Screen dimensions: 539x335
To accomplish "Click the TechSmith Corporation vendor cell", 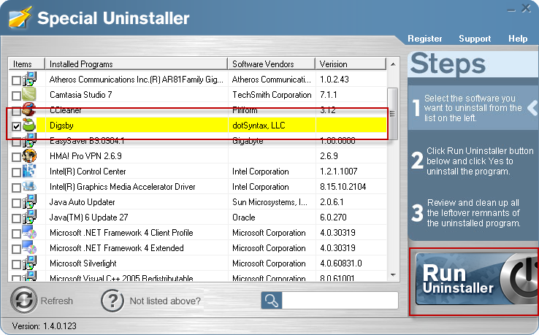I will (x=272, y=94).
